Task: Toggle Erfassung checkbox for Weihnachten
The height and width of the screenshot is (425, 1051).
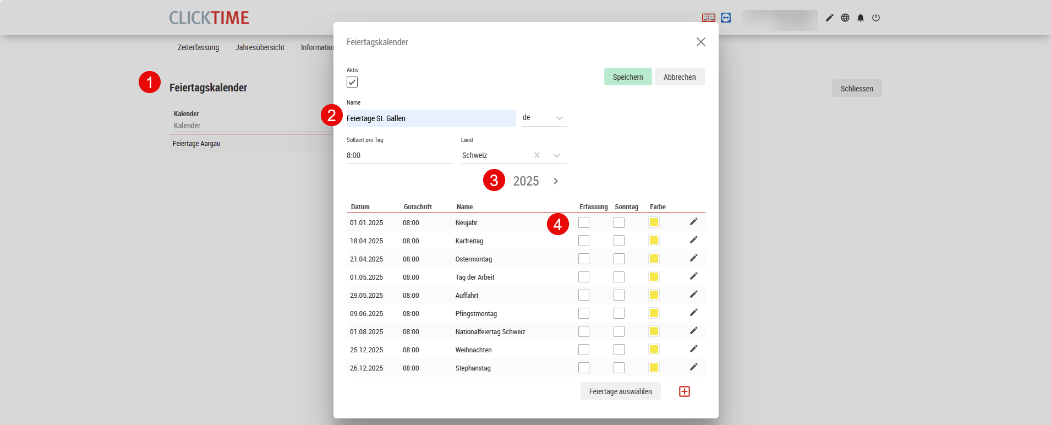Action: [584, 350]
